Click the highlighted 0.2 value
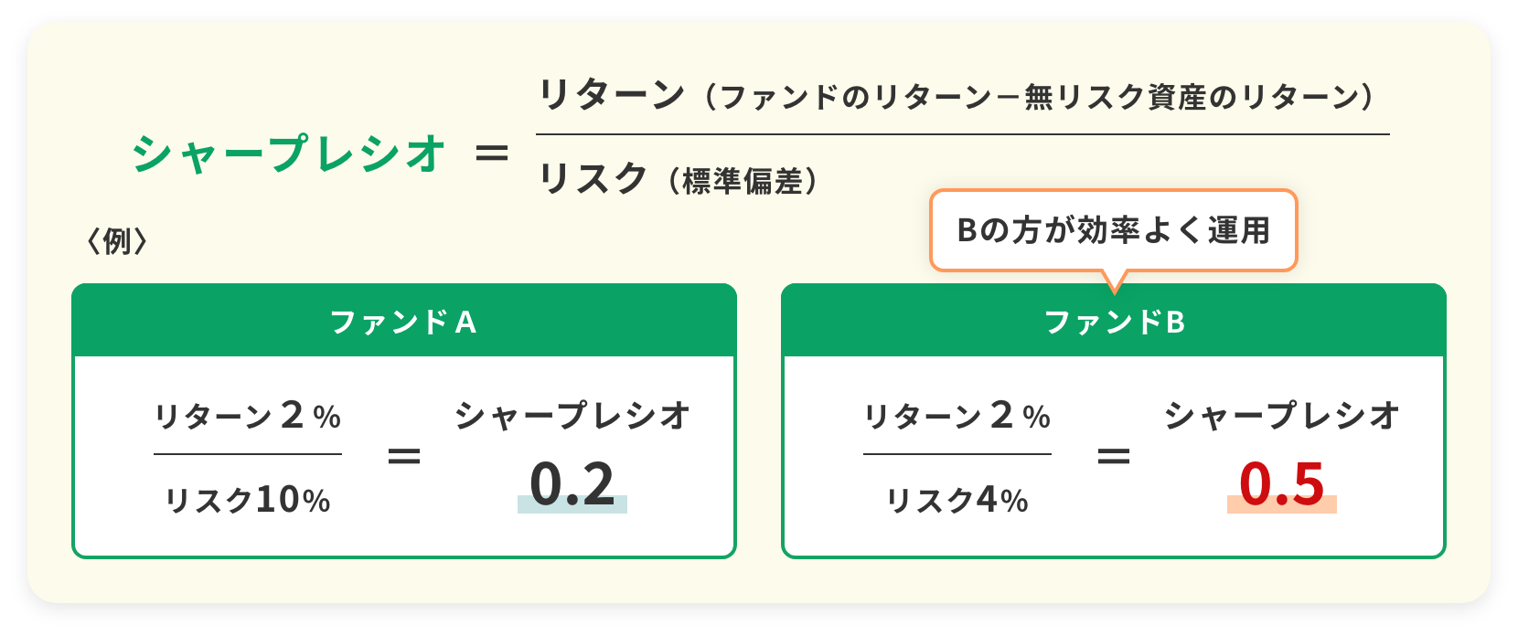This screenshot has width=1518, height=636. click(572, 484)
